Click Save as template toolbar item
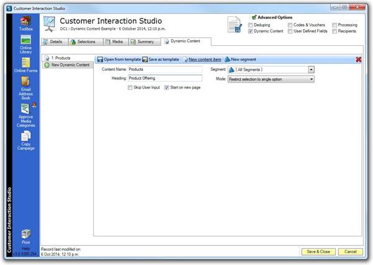The width and height of the screenshot is (373, 265). (161, 60)
